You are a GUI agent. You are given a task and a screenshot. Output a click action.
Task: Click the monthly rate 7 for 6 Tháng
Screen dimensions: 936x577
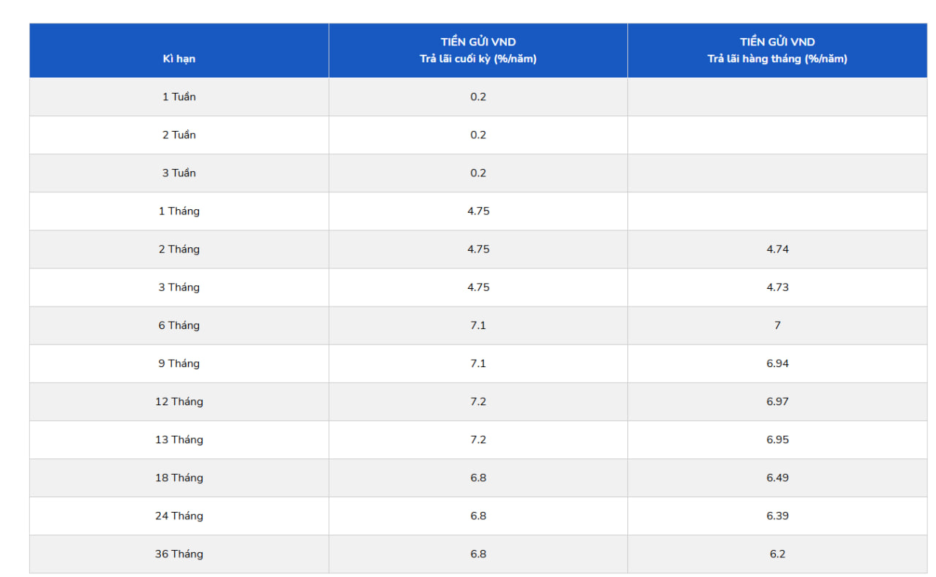(x=777, y=325)
